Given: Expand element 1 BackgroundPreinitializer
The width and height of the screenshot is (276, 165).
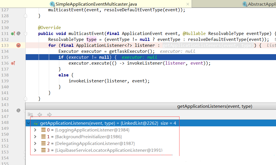Looking at the screenshot, I should click(35, 137).
